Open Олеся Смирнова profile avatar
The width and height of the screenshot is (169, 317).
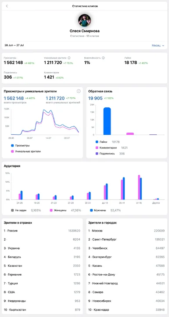coord(84,20)
